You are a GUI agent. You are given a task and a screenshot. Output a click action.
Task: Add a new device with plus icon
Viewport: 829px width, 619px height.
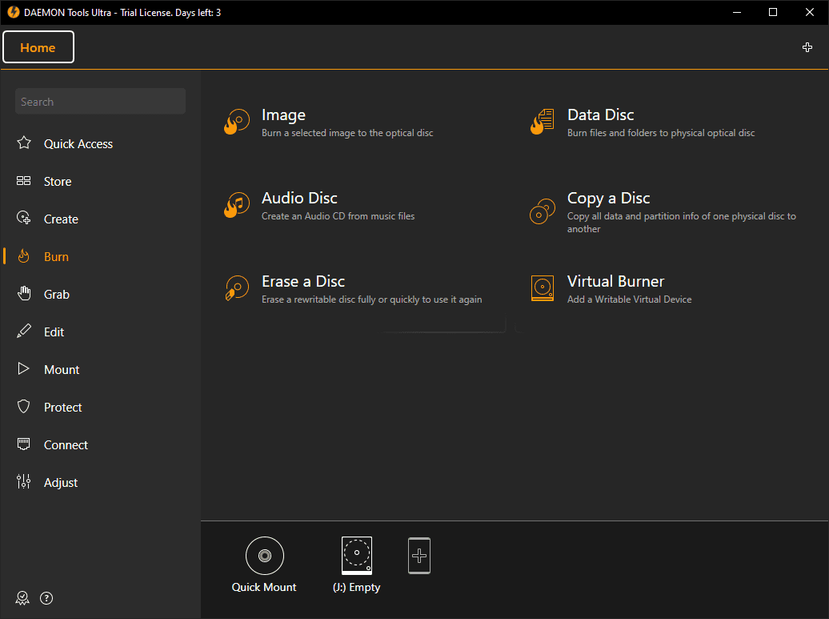pyautogui.click(x=419, y=555)
